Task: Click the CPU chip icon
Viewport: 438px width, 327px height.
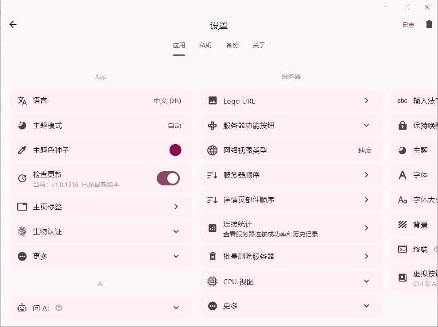Action: coord(213,281)
